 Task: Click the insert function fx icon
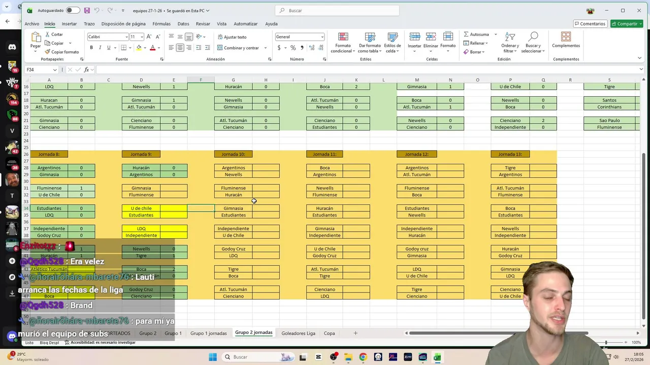(x=87, y=69)
